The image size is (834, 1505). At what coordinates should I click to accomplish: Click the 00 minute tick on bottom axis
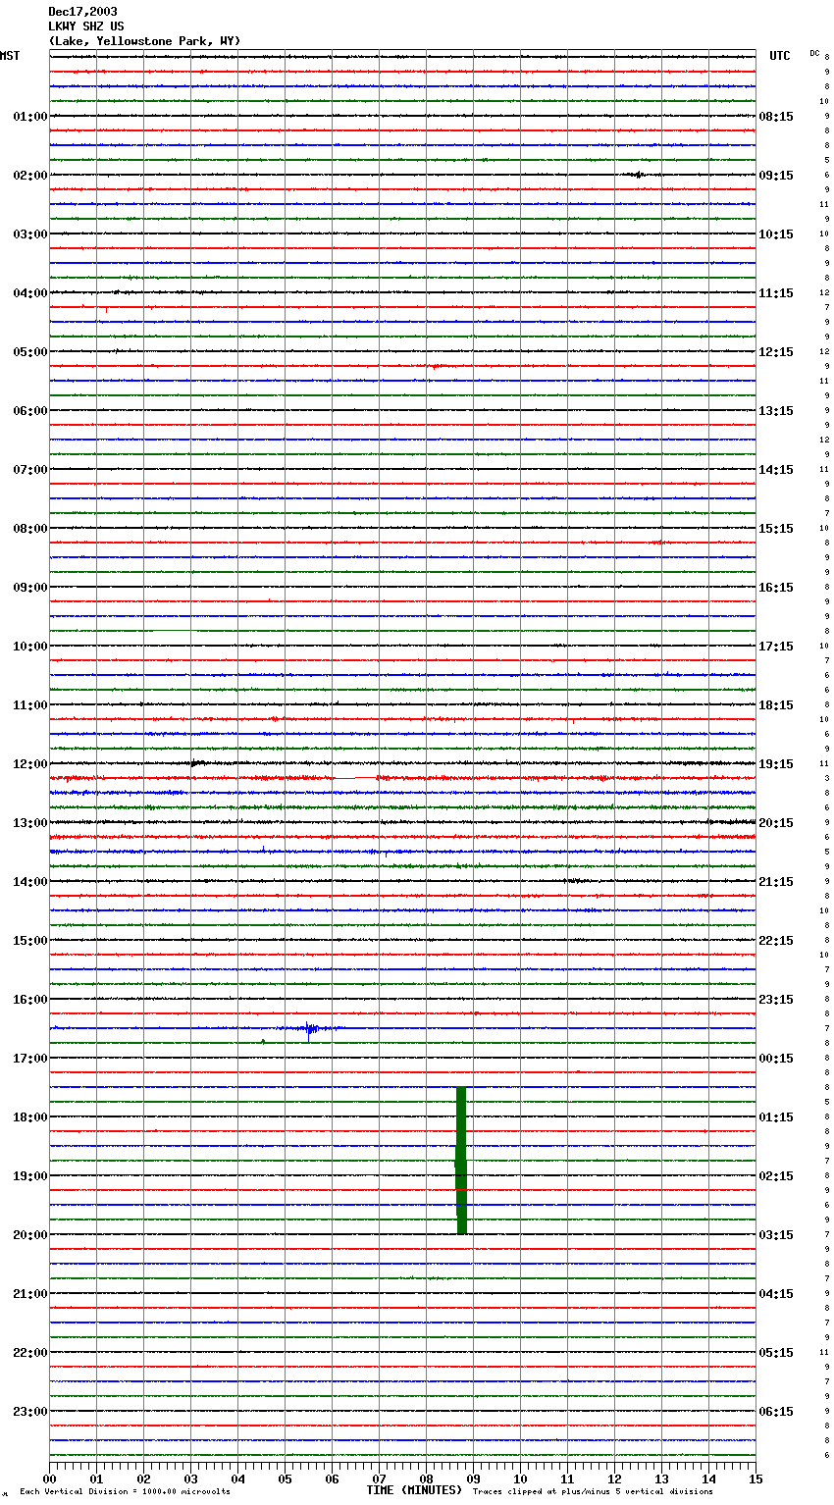pos(50,1479)
